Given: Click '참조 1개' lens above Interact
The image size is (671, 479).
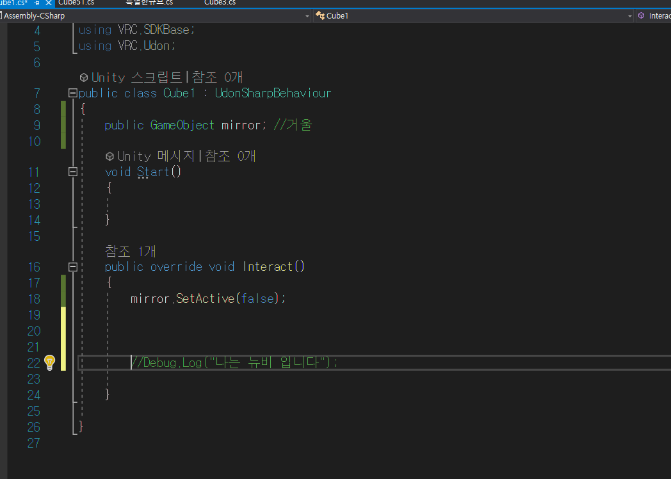Looking at the screenshot, I should click(131, 251).
